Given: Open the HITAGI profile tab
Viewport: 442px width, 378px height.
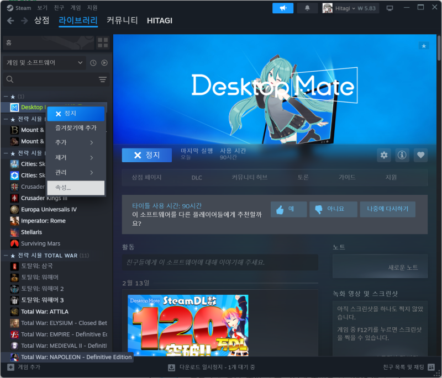Looking at the screenshot, I should (160, 20).
